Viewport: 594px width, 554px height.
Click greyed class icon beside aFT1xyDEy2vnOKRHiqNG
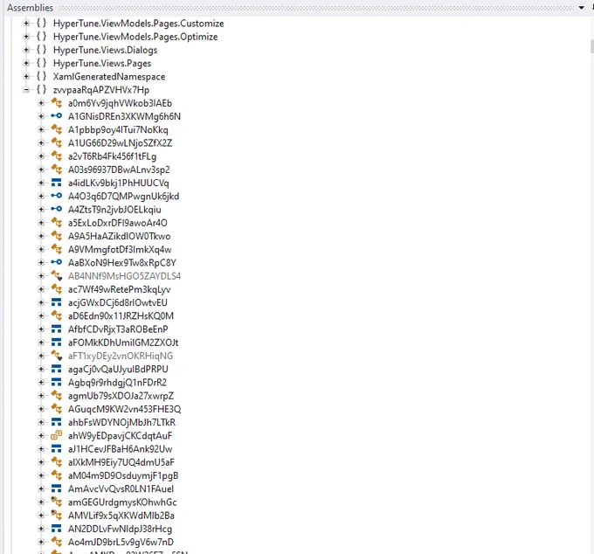pos(56,356)
